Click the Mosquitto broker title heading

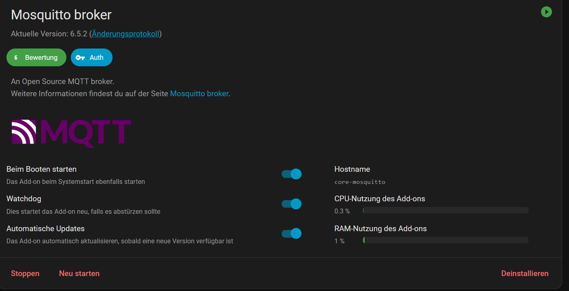61,15
